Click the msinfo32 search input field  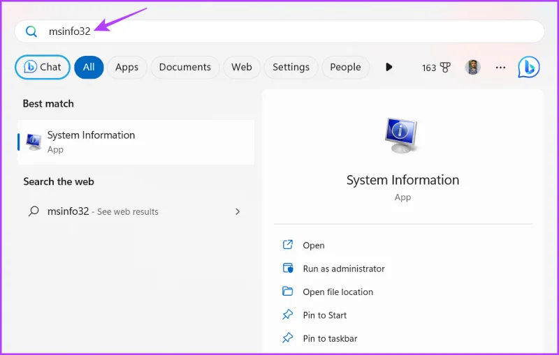(279, 31)
